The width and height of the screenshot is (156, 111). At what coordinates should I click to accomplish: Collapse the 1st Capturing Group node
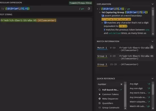pos(100,12)
